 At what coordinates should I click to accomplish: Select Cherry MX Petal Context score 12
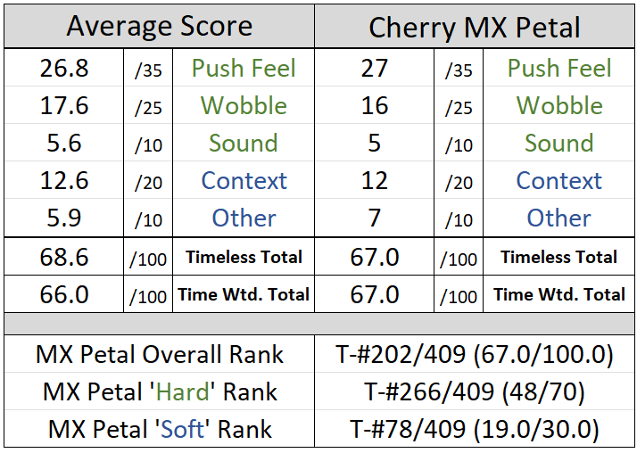pyautogui.click(x=375, y=180)
